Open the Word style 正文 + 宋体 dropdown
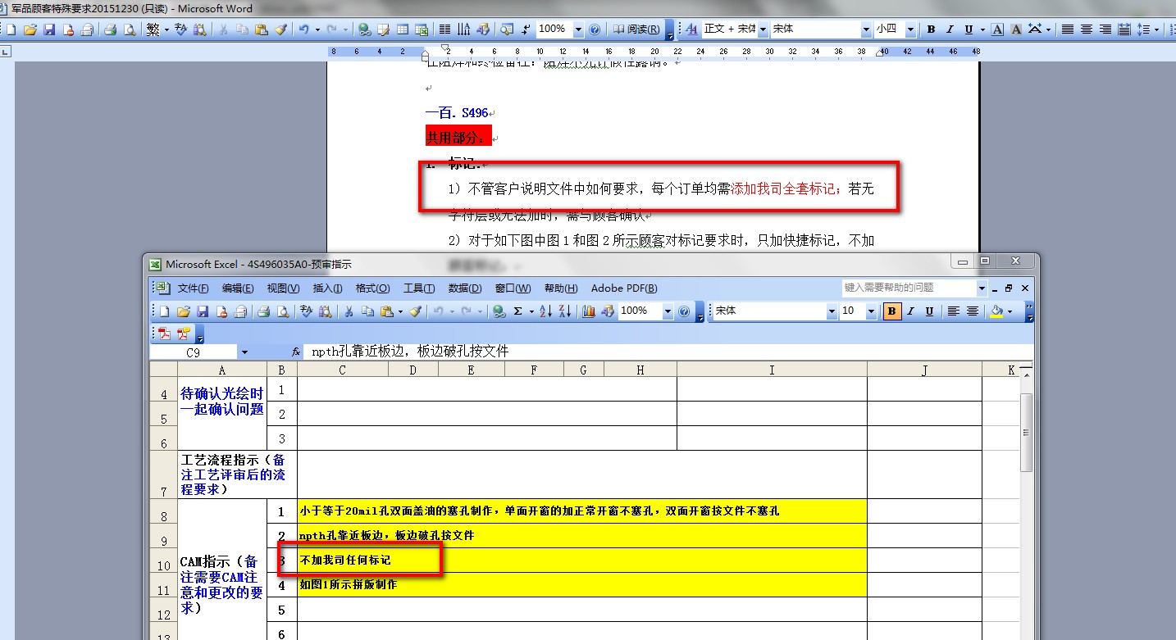Viewport: 1176px width, 640px height. coord(763,30)
